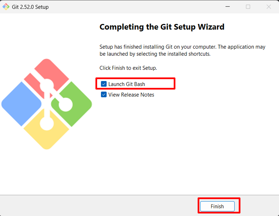Click the bottom white node in the Git logo

(47, 123)
